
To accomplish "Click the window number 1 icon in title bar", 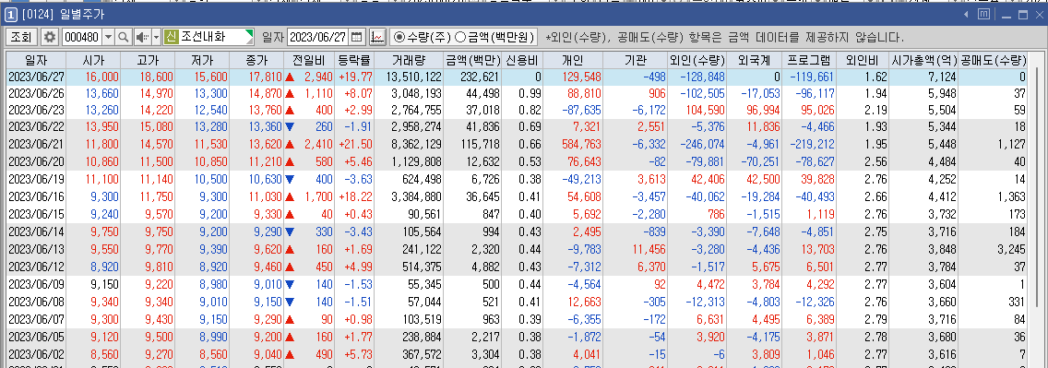I will tap(11, 14).
